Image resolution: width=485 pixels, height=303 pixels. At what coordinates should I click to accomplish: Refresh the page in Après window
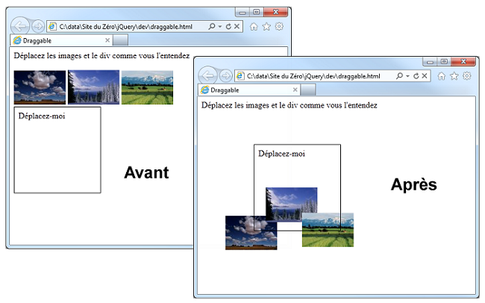416,76
